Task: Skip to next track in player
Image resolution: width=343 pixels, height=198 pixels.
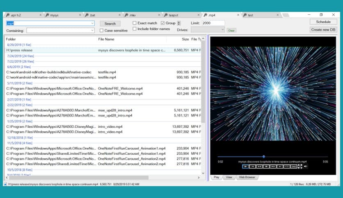Action: coord(280,166)
